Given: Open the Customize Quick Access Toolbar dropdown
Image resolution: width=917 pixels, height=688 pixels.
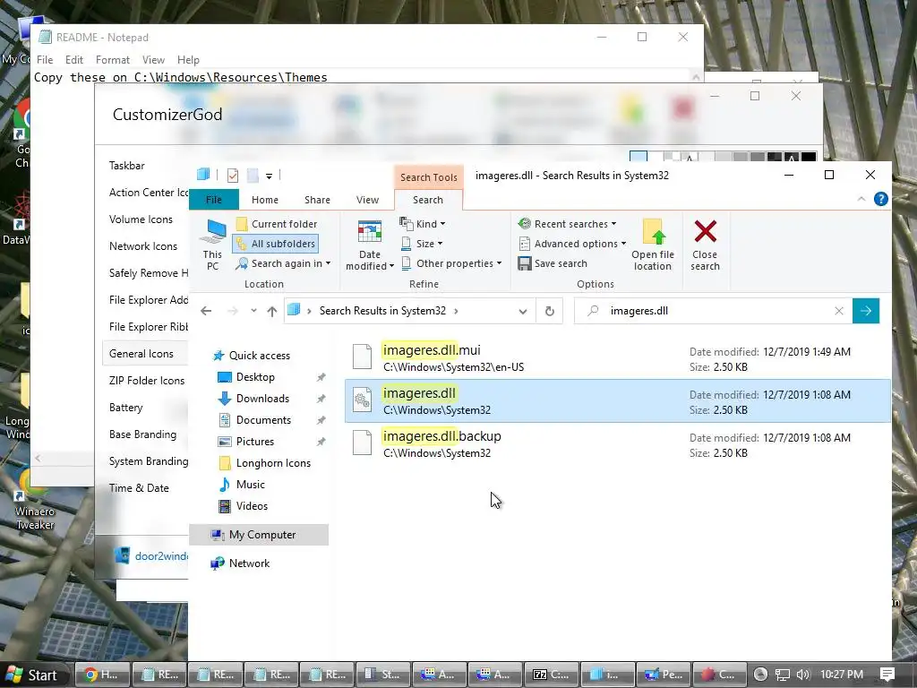Looking at the screenshot, I should point(269,176).
